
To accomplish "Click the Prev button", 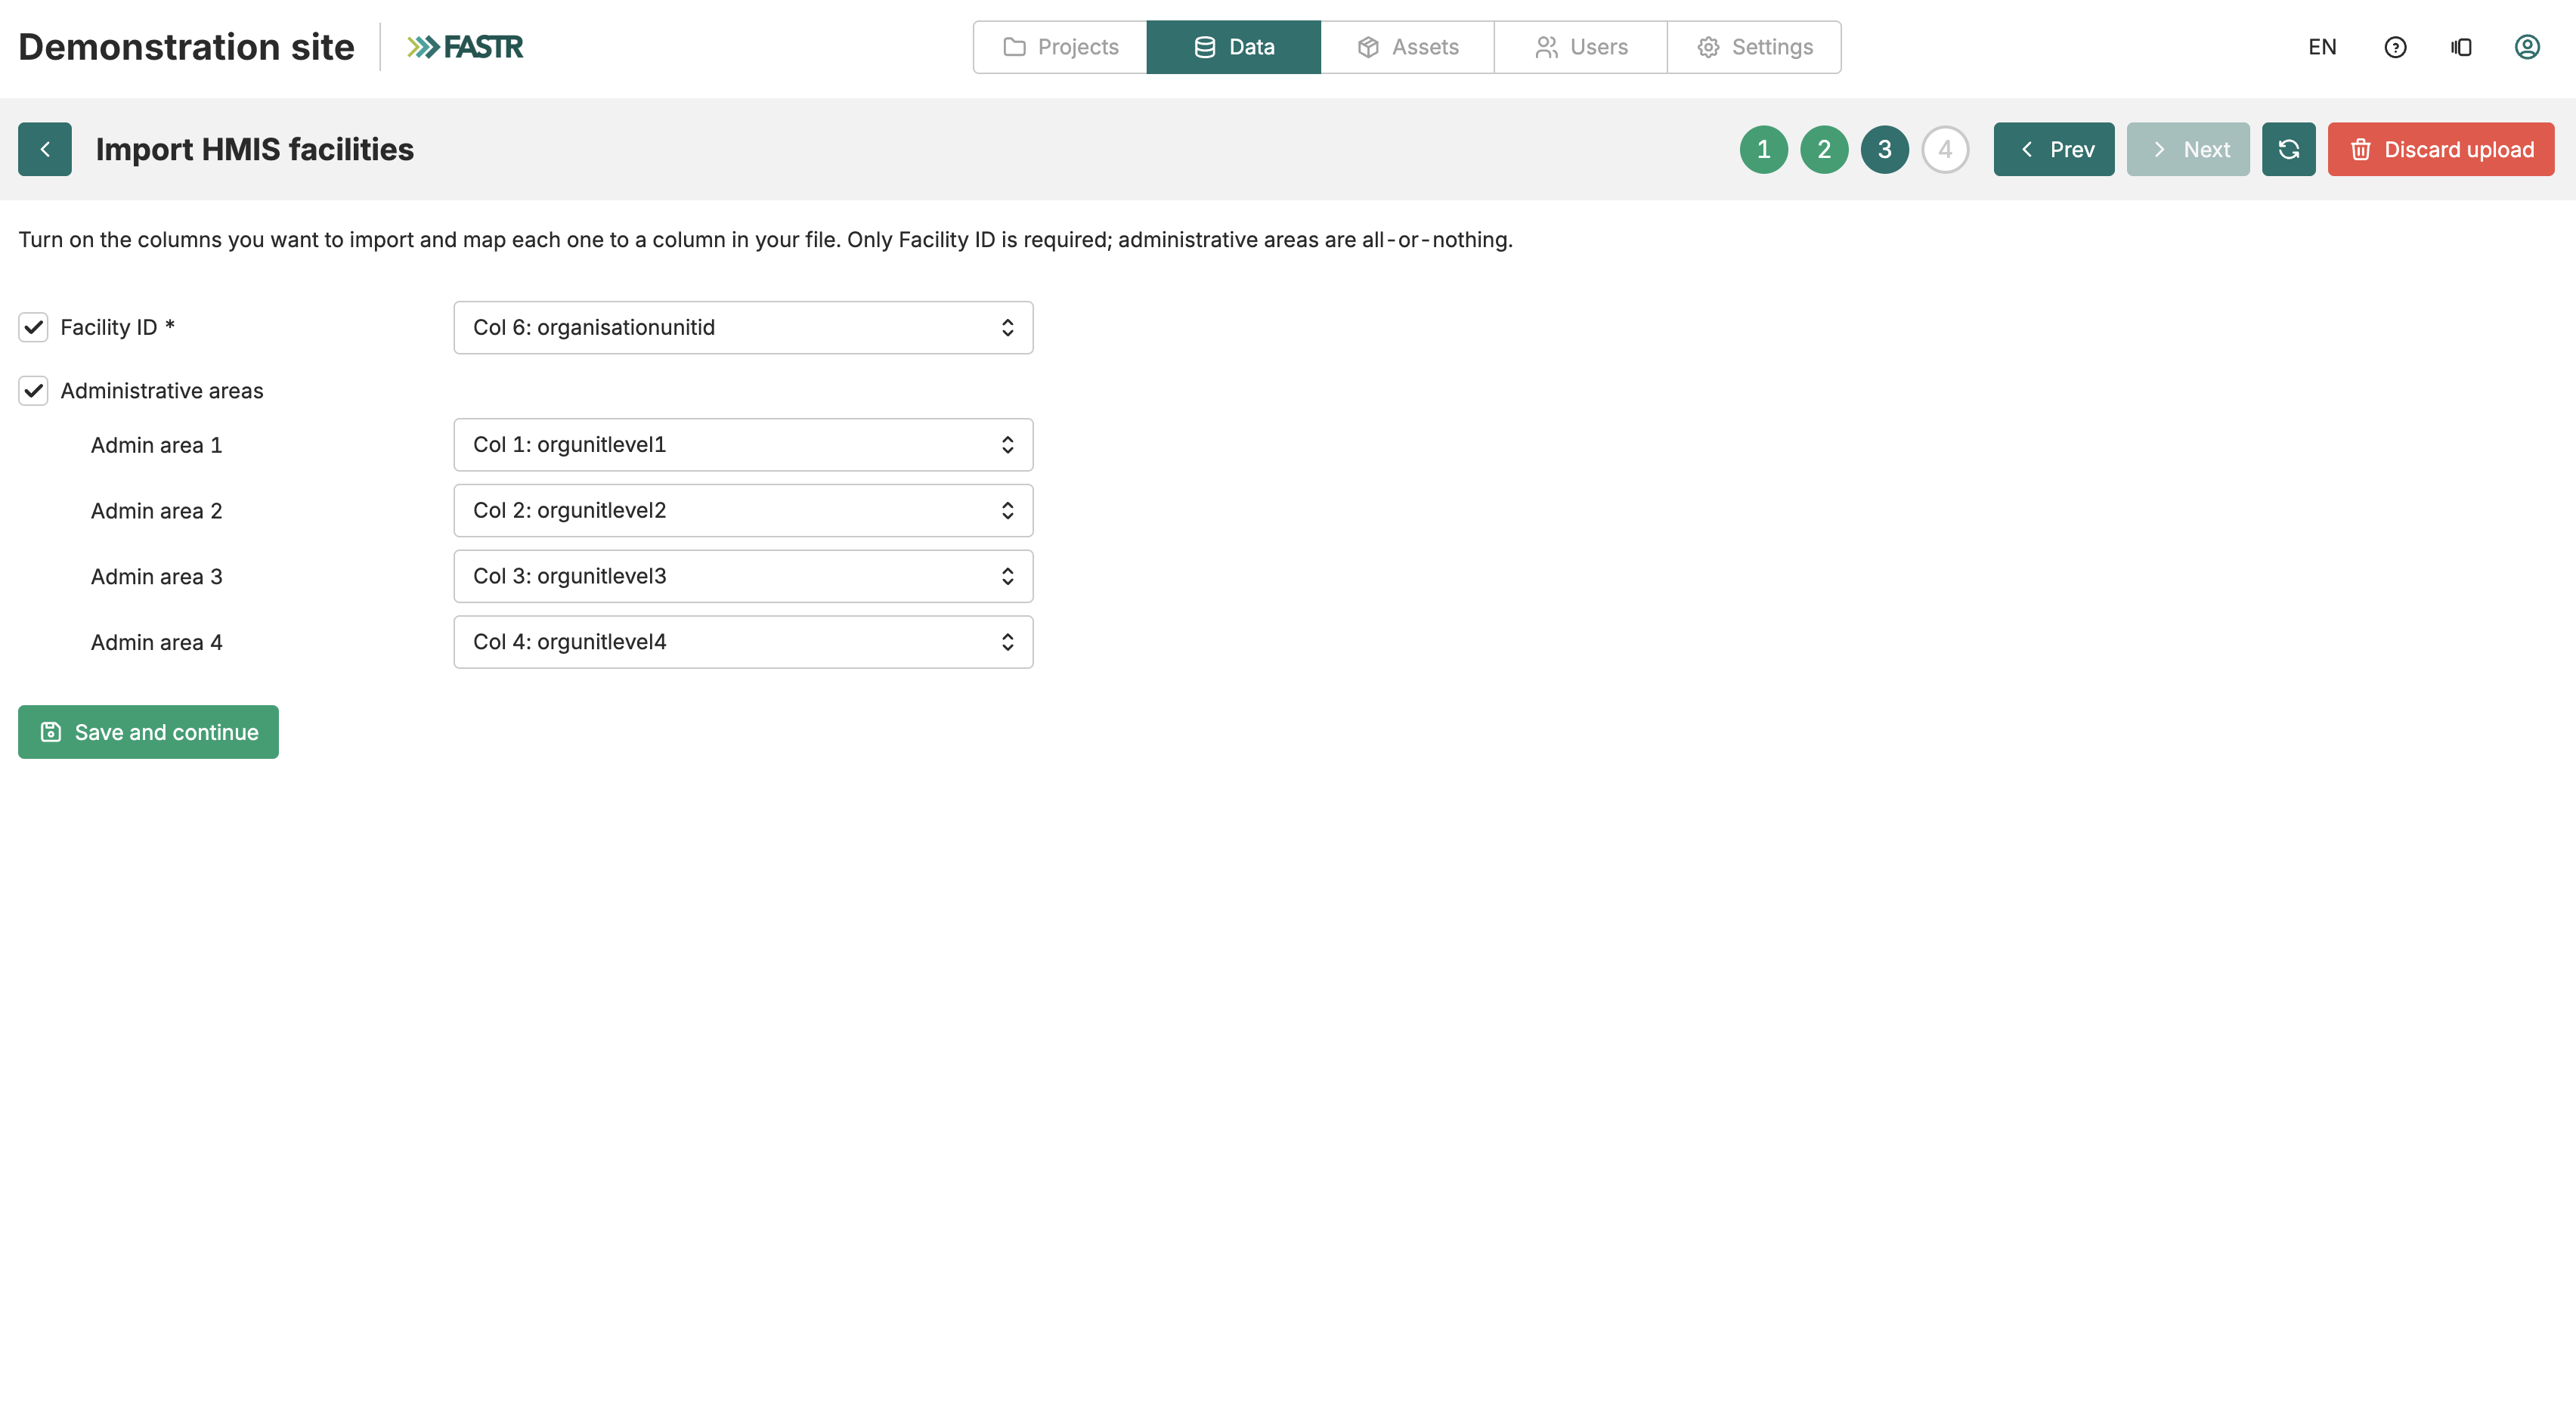I will point(2054,149).
